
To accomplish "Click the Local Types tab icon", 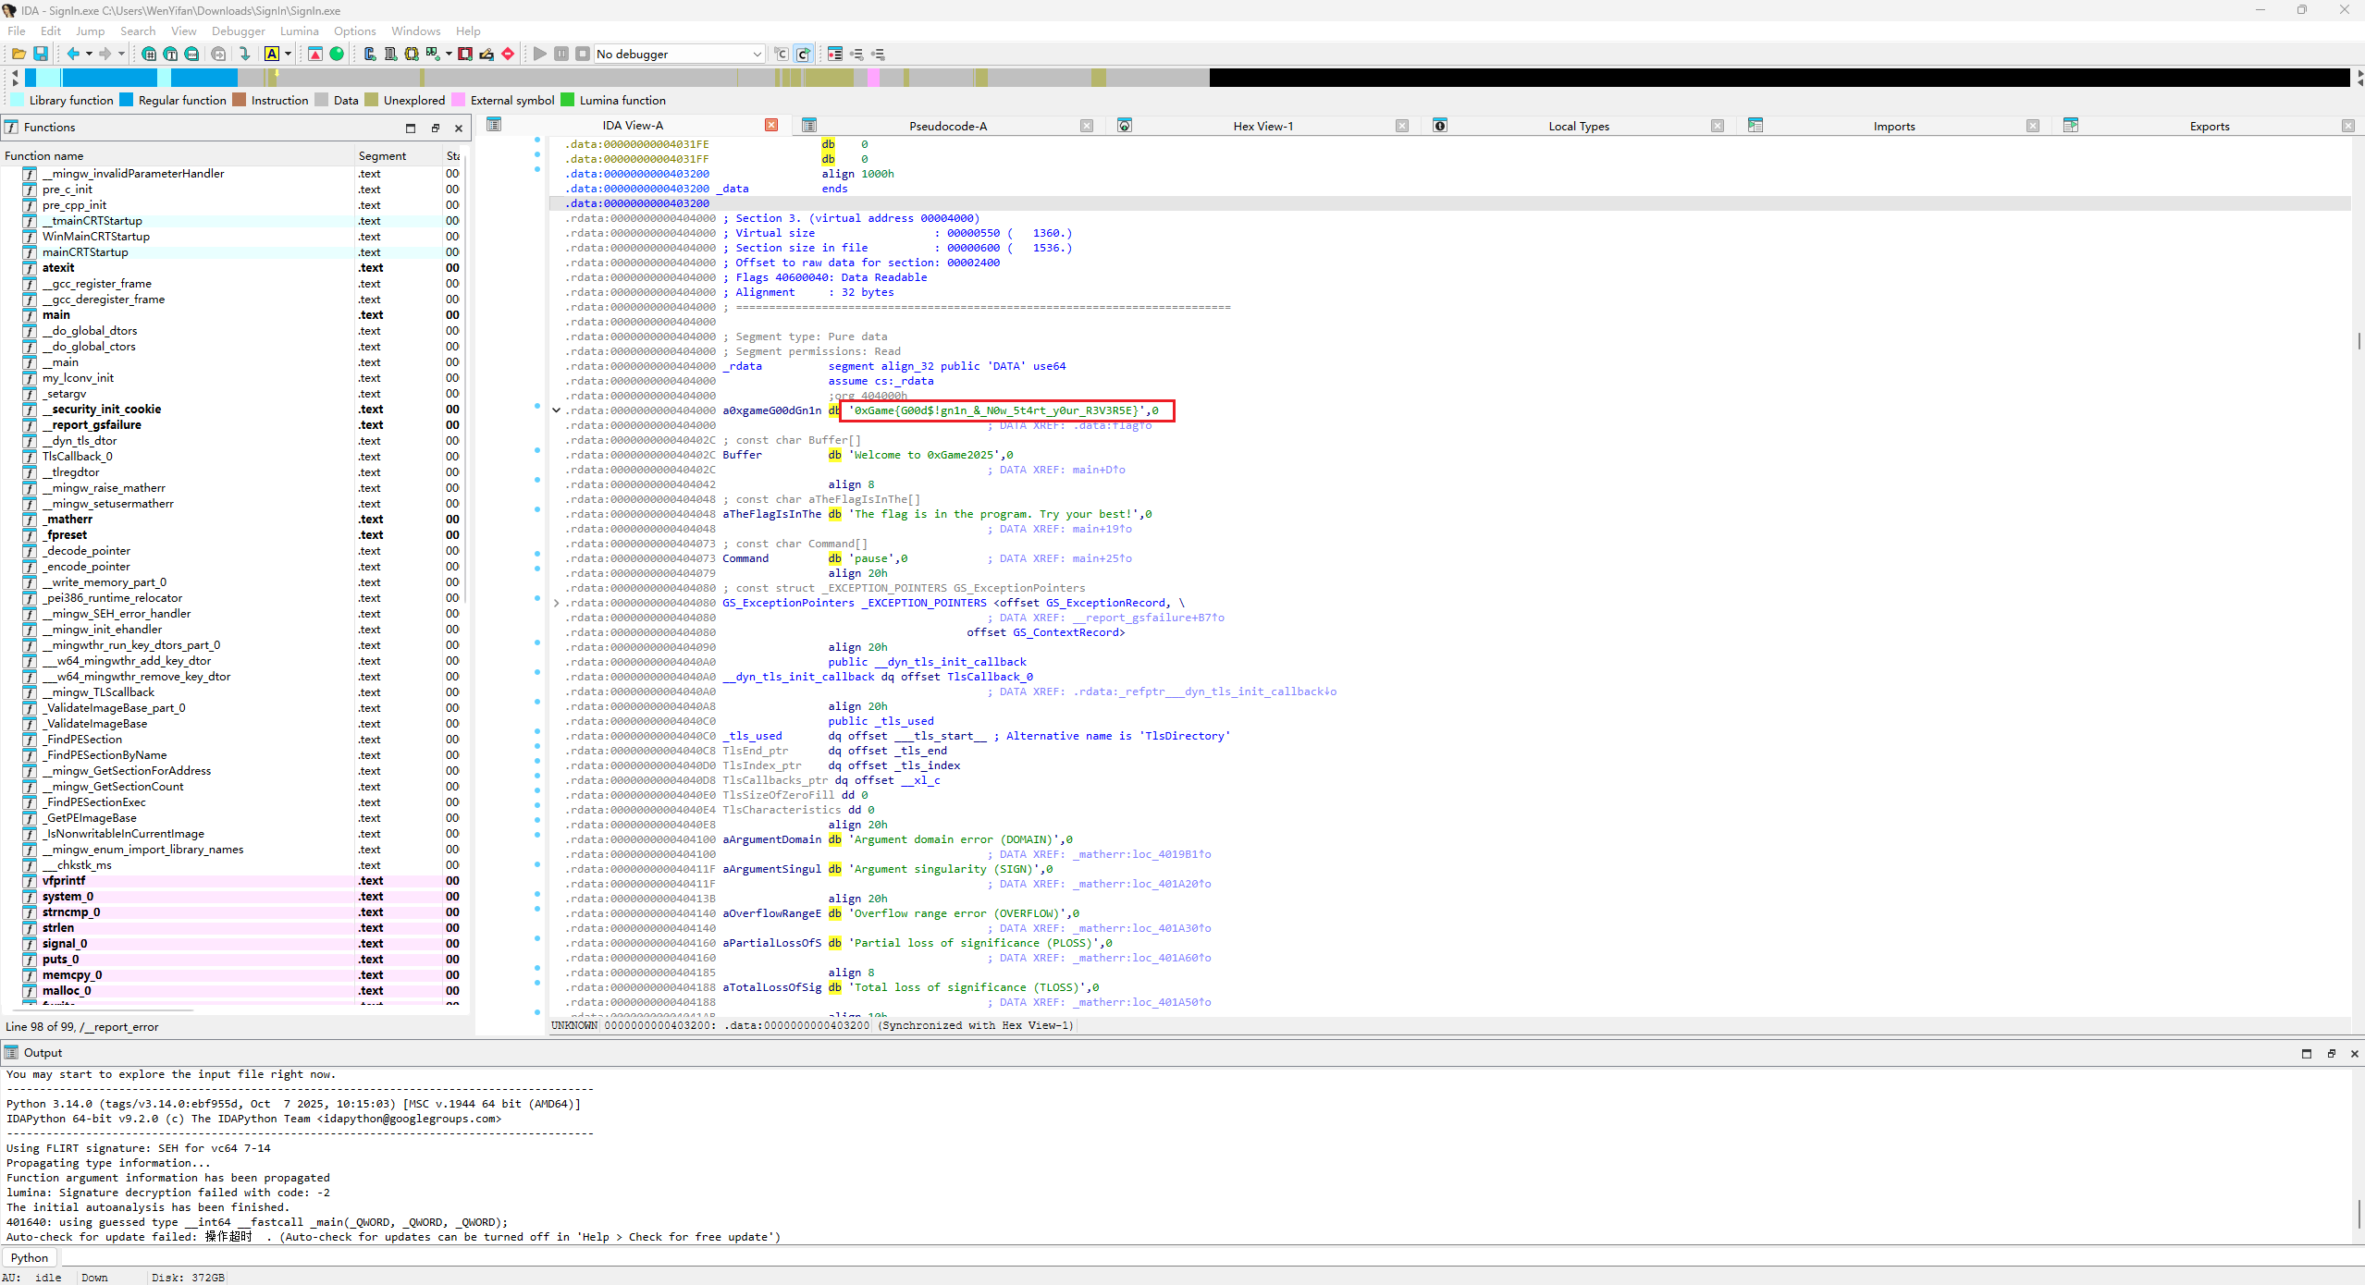I will tap(1440, 126).
